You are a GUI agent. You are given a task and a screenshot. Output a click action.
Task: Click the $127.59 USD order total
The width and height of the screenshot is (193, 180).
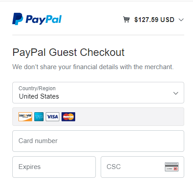pos(154,20)
